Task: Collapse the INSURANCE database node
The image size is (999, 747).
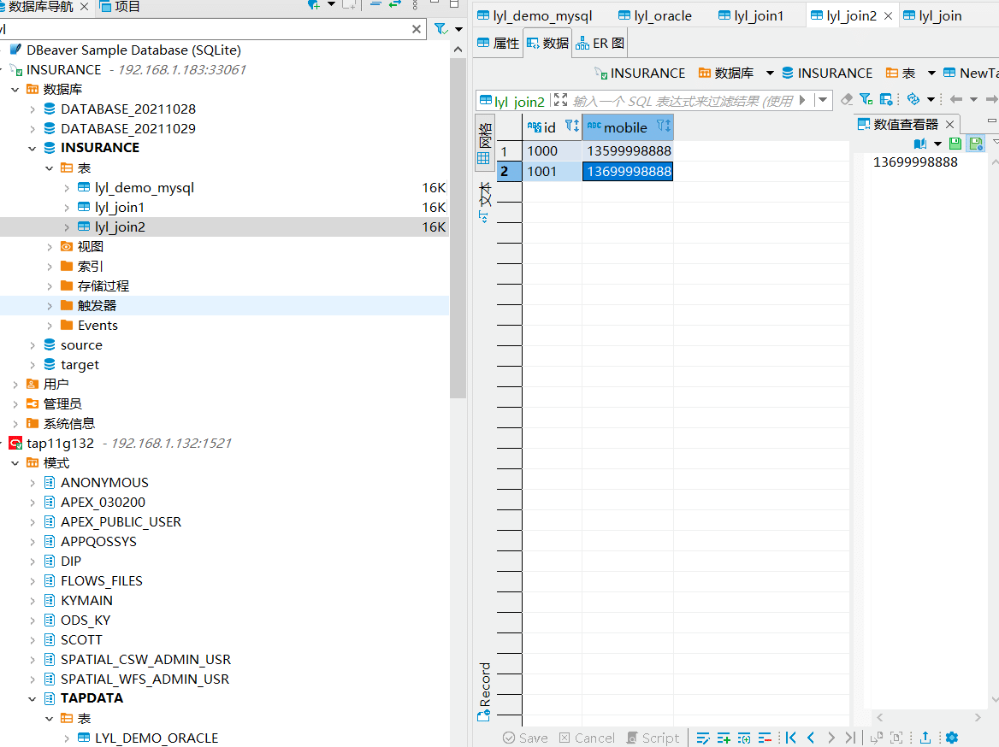Action: click(x=33, y=148)
